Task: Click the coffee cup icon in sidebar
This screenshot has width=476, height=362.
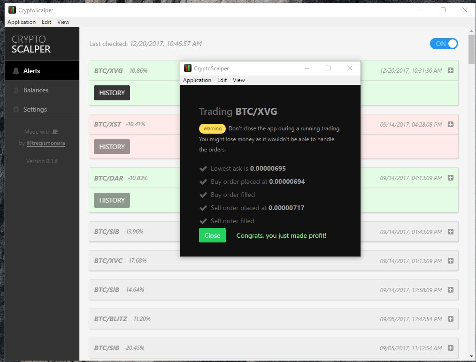Action: pos(55,132)
